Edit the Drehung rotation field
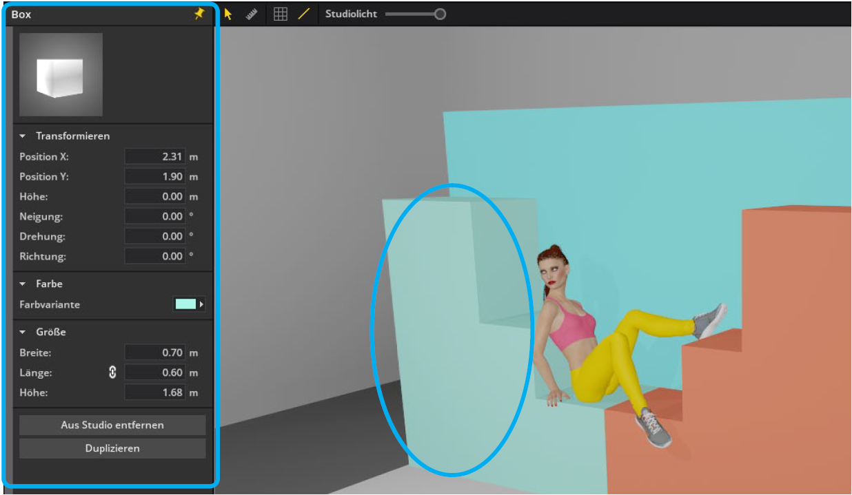852x495 pixels. (155, 236)
